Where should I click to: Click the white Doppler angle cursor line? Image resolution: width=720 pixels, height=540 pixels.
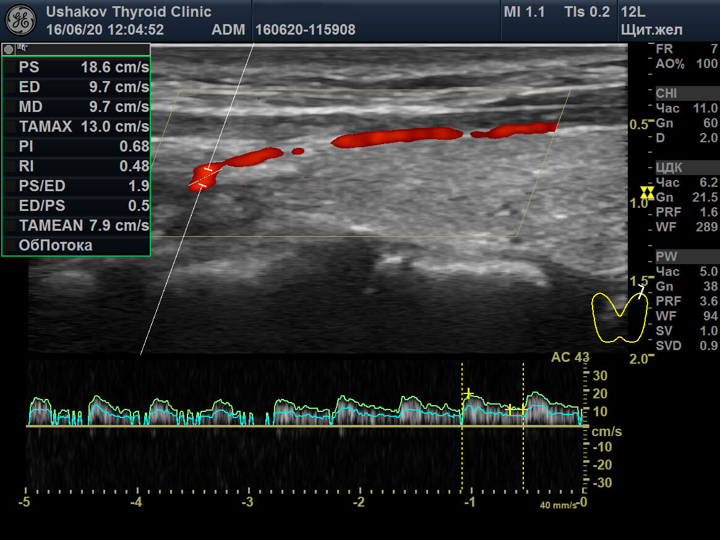click(197, 199)
